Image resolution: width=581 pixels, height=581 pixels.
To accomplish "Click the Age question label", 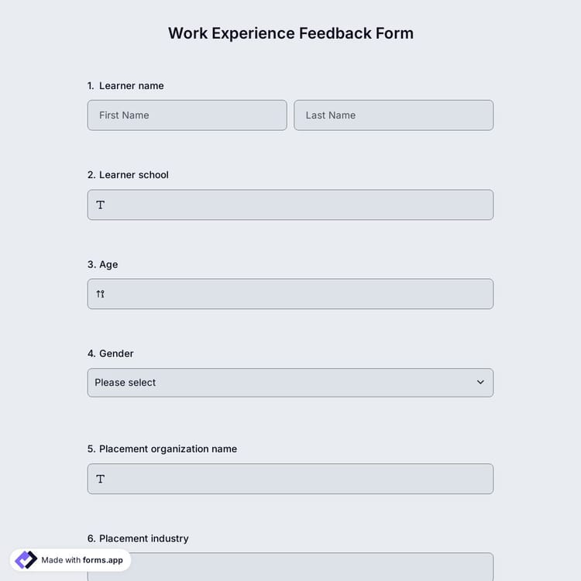I will click(108, 264).
